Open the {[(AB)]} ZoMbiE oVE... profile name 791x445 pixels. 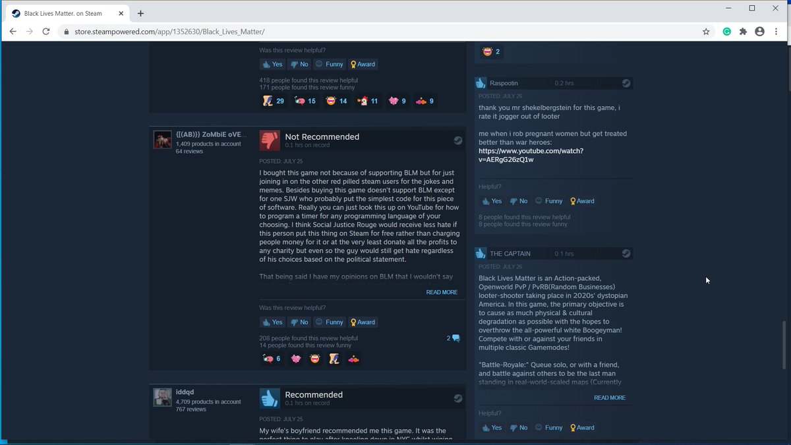211,134
